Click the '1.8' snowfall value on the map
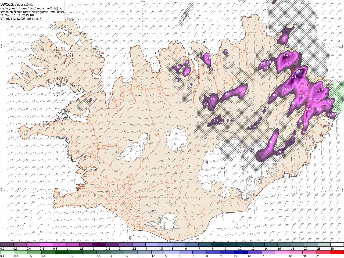 309,109
